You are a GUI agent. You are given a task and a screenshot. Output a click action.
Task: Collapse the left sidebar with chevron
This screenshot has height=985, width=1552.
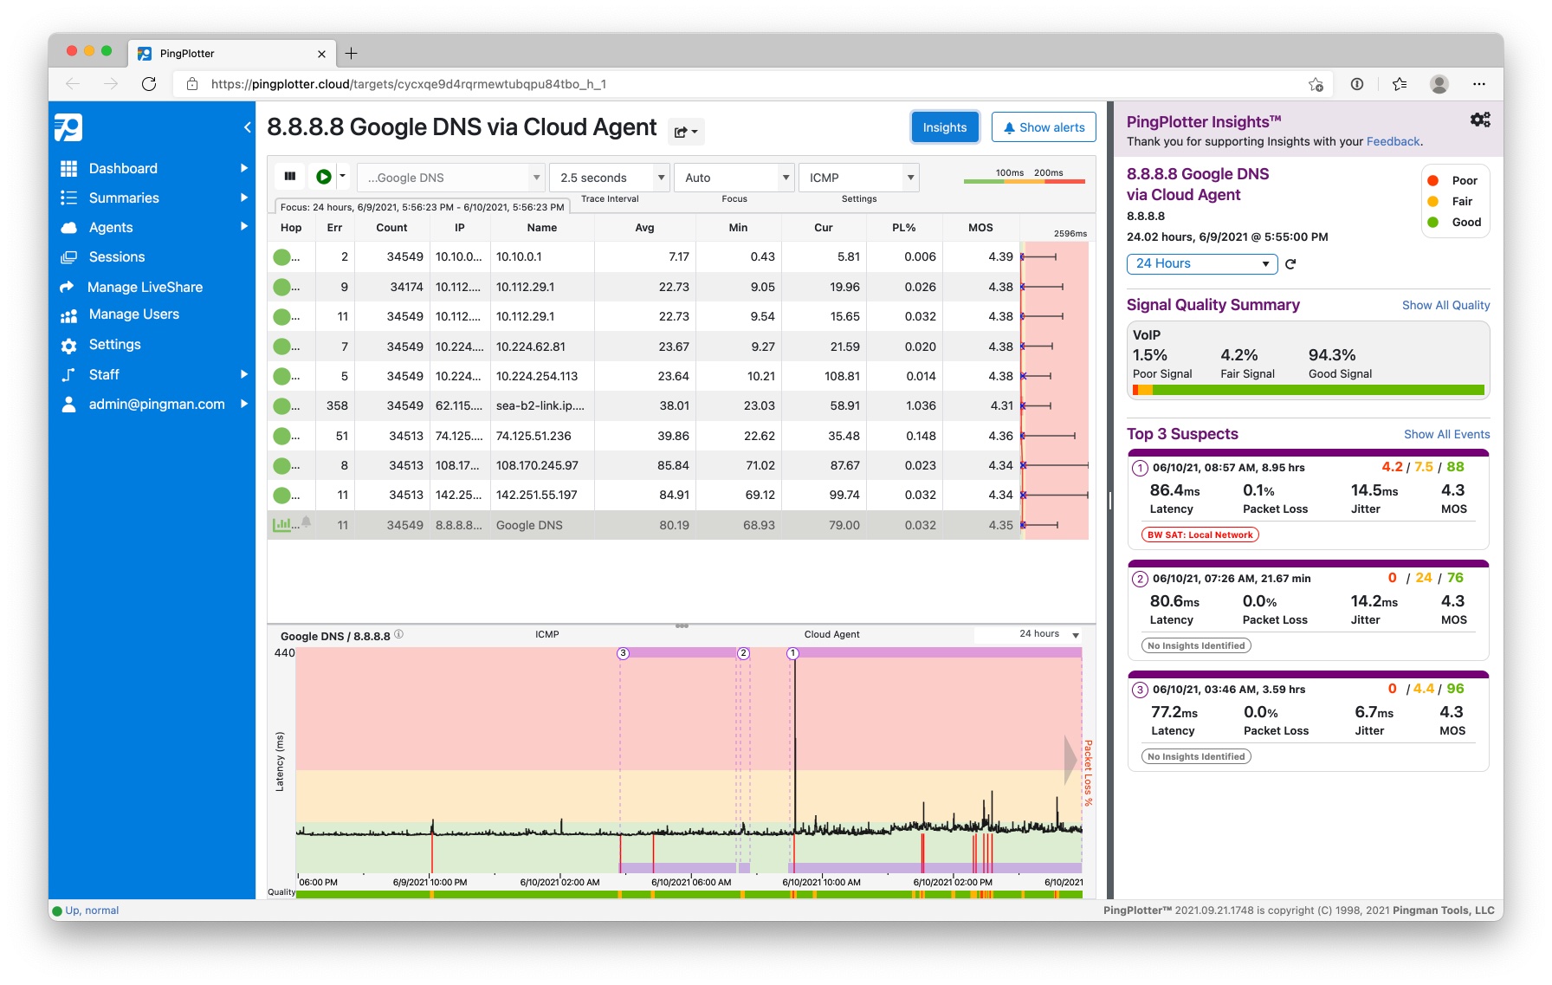tap(247, 127)
